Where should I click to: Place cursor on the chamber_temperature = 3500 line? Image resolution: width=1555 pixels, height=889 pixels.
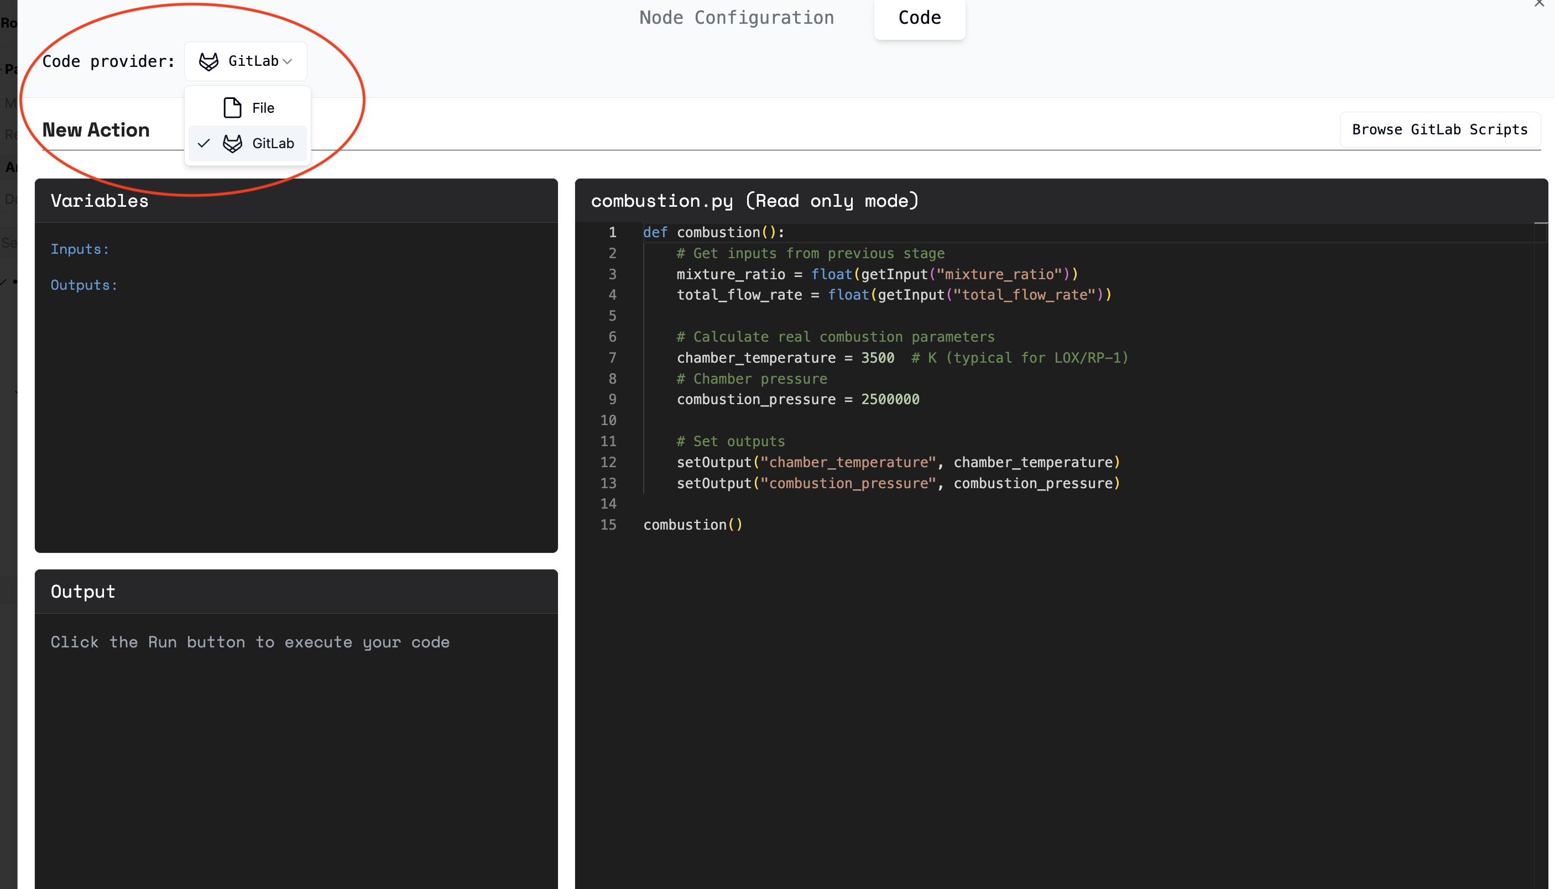point(785,358)
